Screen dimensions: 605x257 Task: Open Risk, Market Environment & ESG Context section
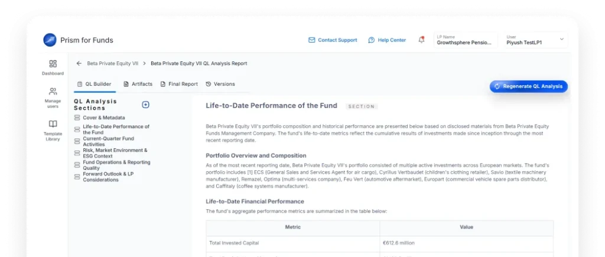115,153
